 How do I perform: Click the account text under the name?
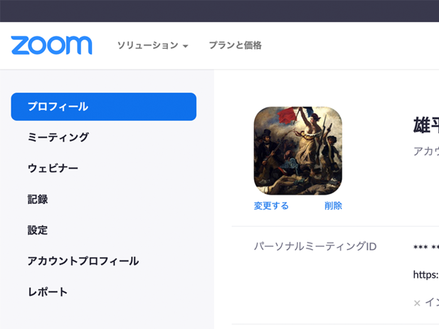(426, 152)
